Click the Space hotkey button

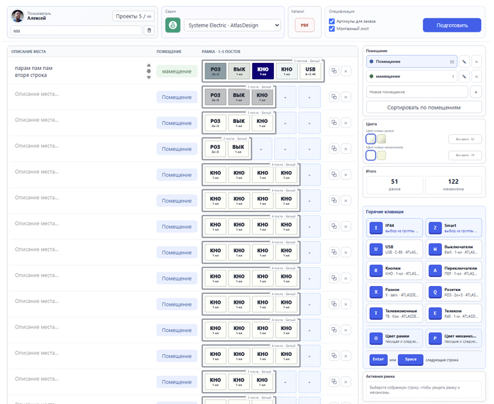(411, 360)
